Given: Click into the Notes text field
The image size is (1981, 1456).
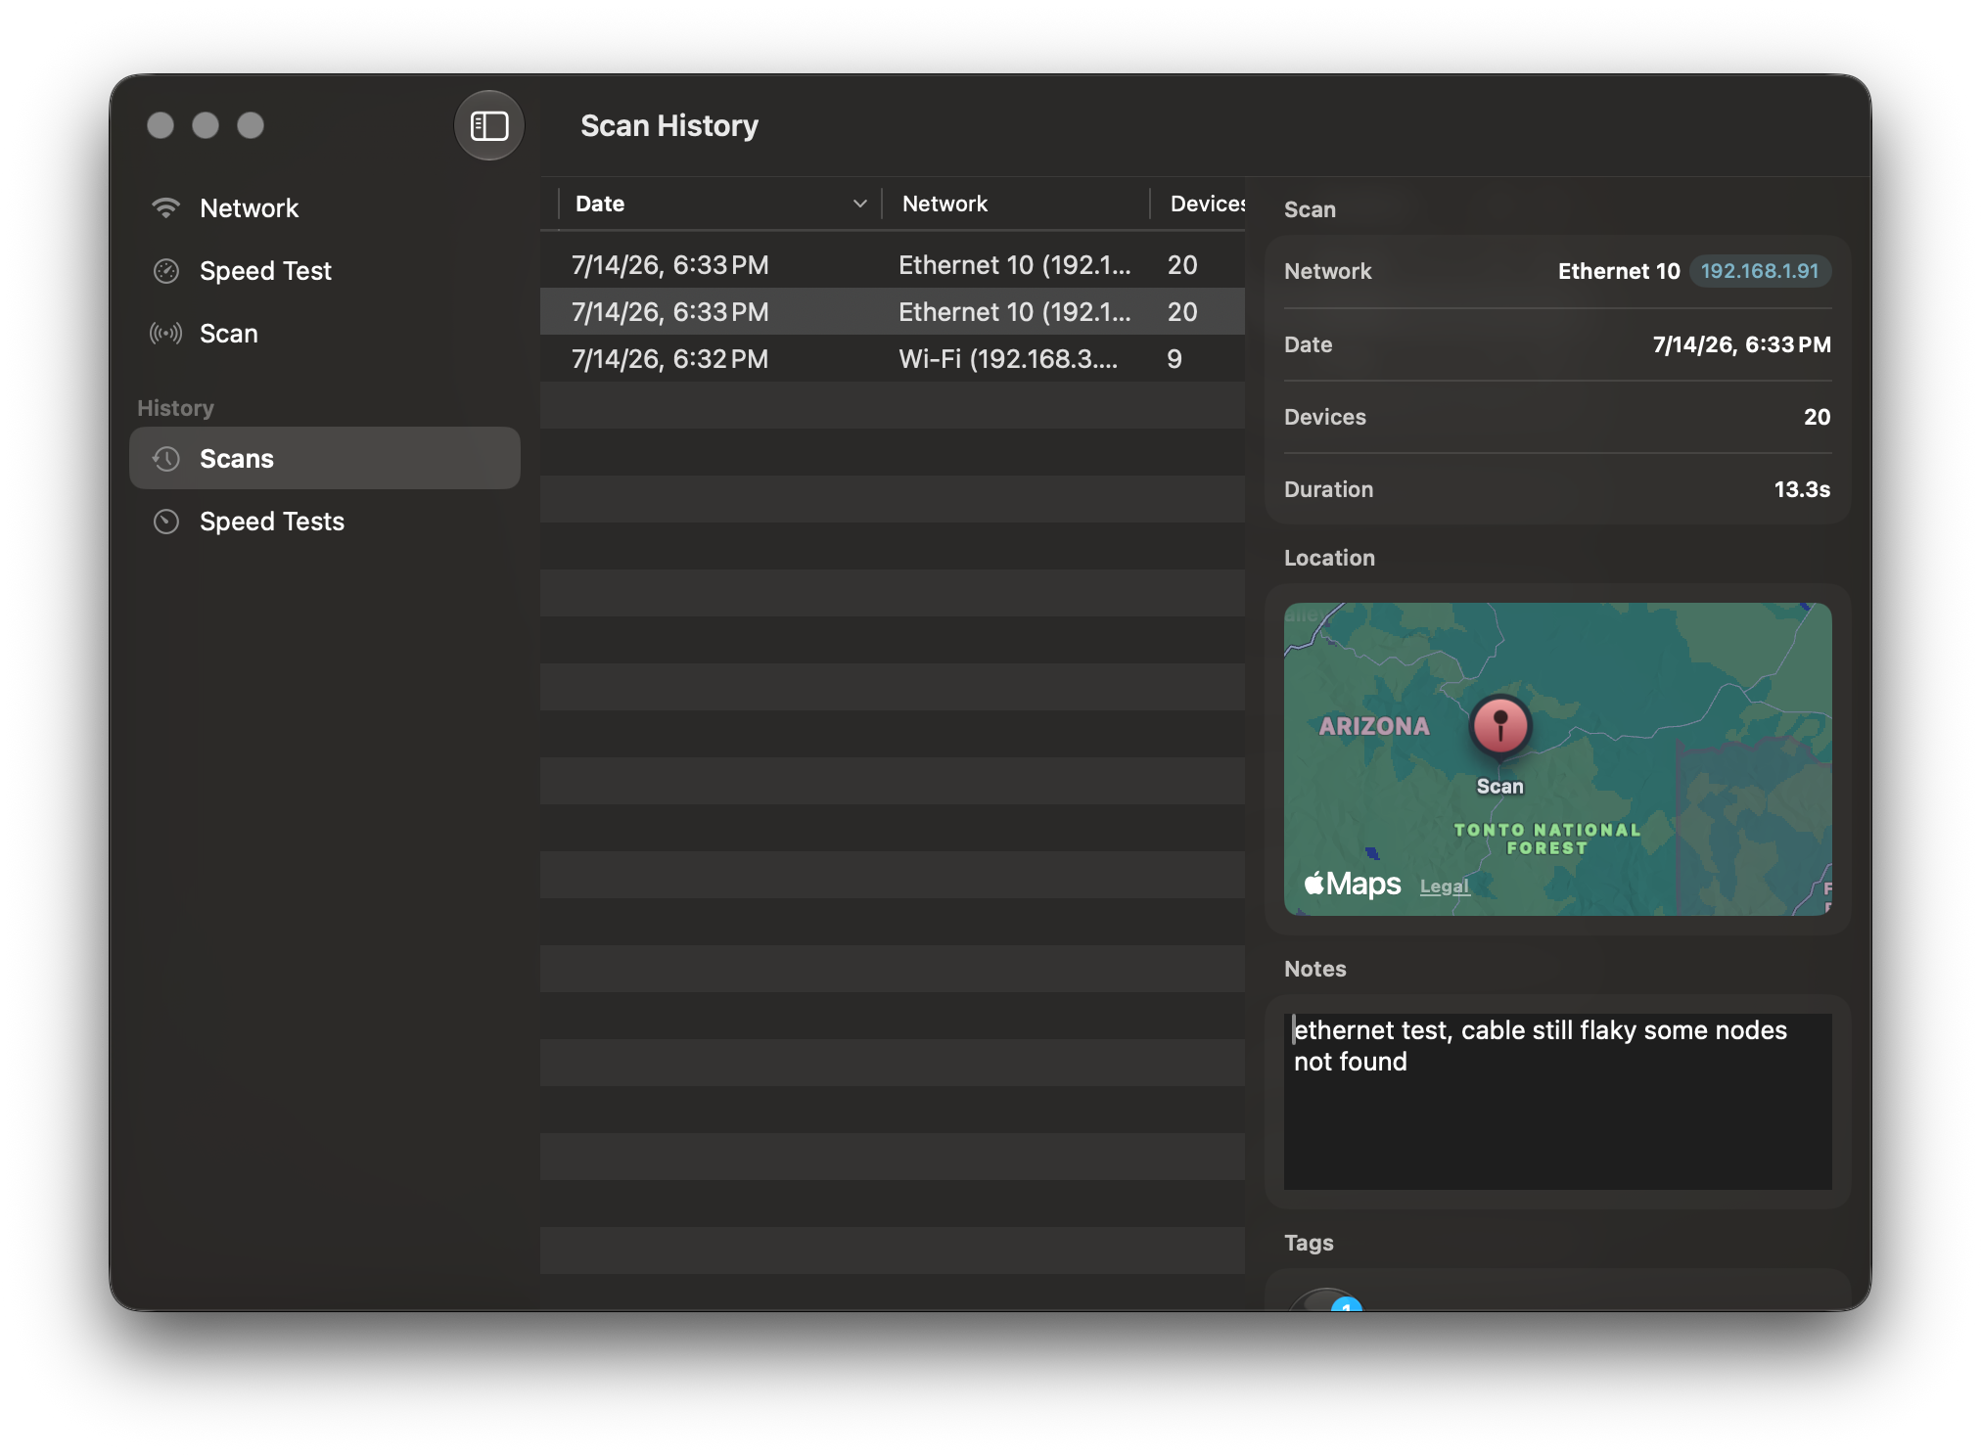Looking at the screenshot, I should tap(1557, 1102).
